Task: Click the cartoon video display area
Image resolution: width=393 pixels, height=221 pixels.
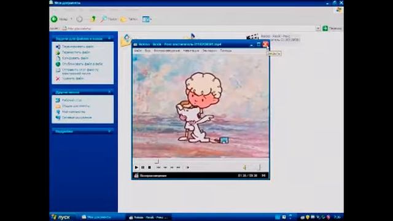Action: (201, 106)
